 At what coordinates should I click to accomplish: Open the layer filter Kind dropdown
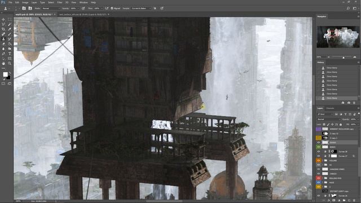point(325,114)
